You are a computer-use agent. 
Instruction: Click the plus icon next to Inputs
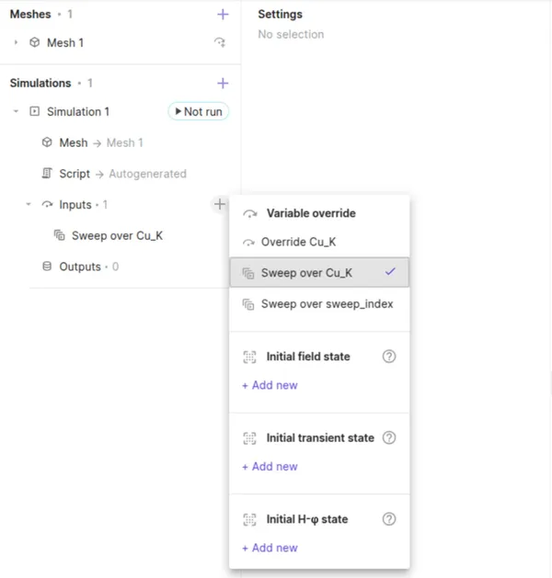pyautogui.click(x=220, y=204)
